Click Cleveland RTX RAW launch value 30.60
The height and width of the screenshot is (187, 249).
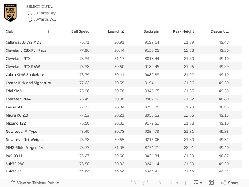click(x=119, y=67)
